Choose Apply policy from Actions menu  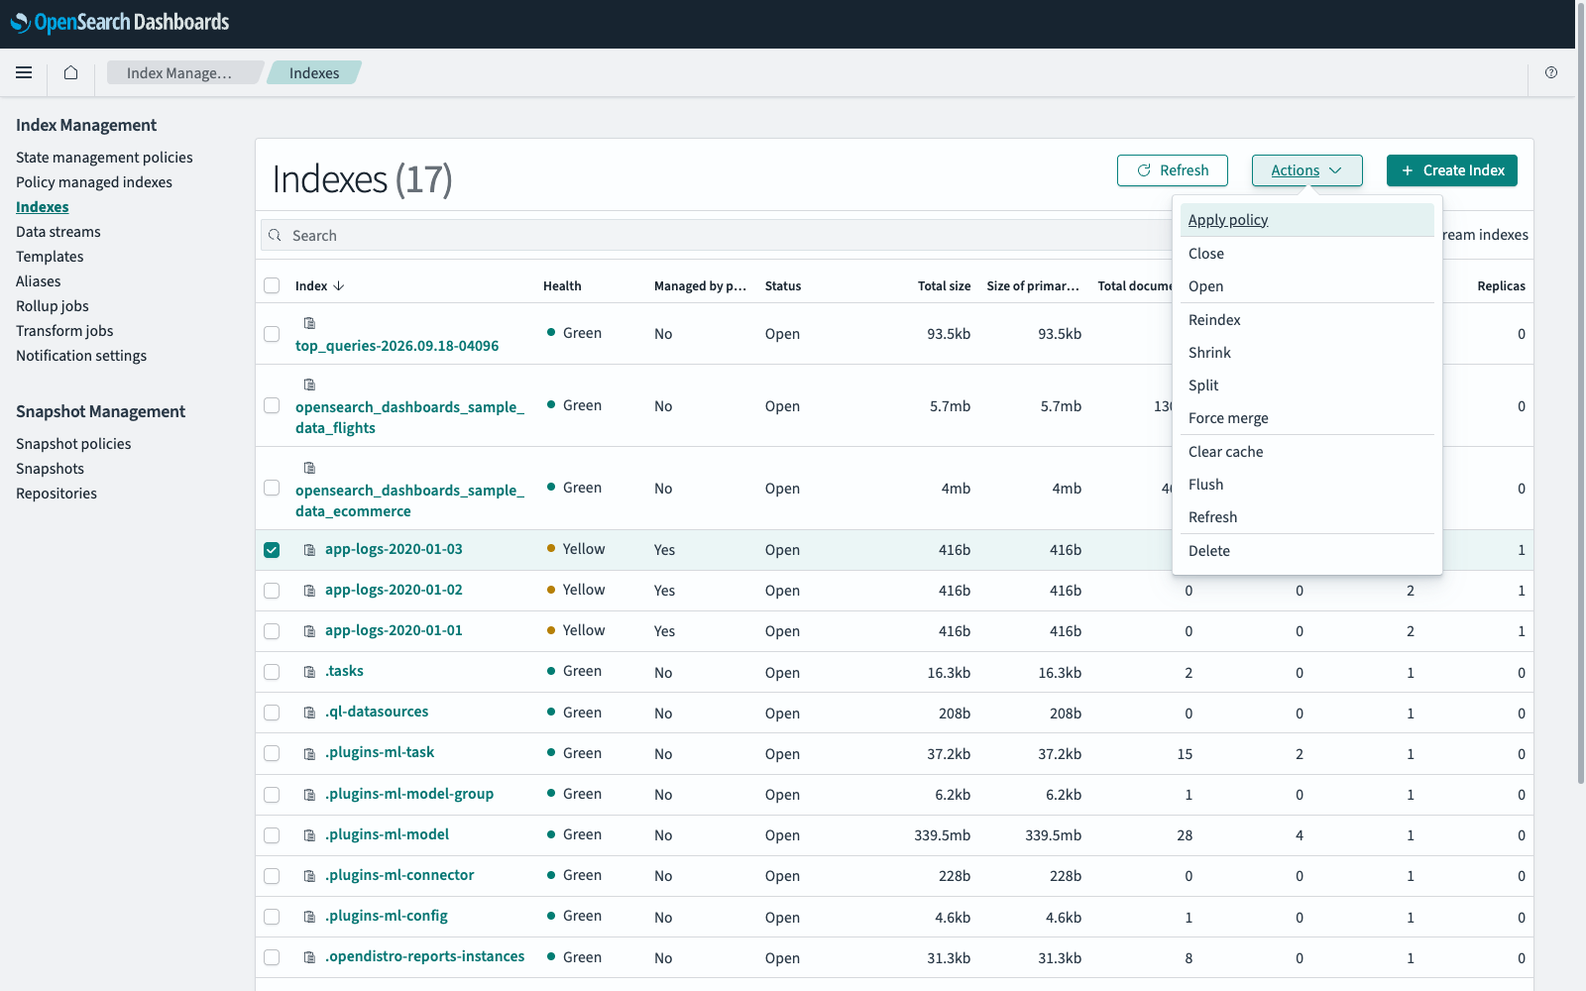(1306, 220)
